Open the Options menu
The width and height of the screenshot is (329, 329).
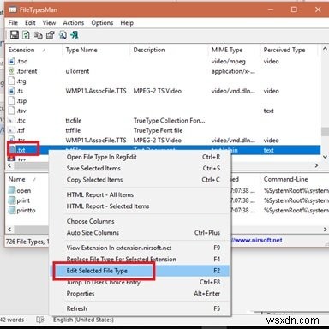(x=102, y=22)
